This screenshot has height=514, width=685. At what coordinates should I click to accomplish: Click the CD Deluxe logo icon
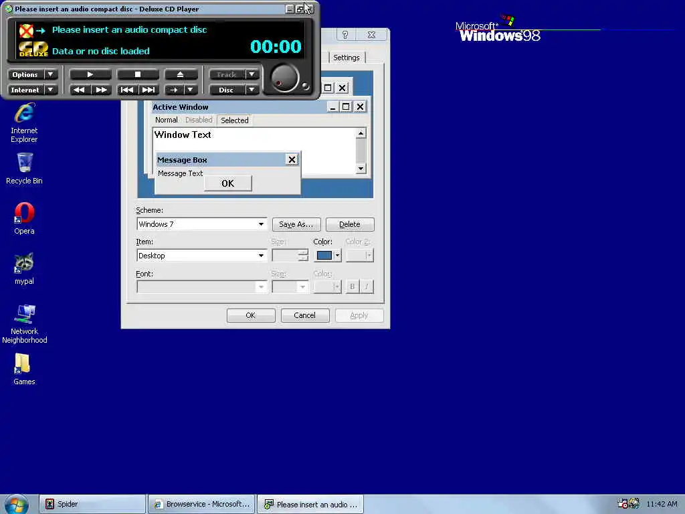click(x=33, y=50)
